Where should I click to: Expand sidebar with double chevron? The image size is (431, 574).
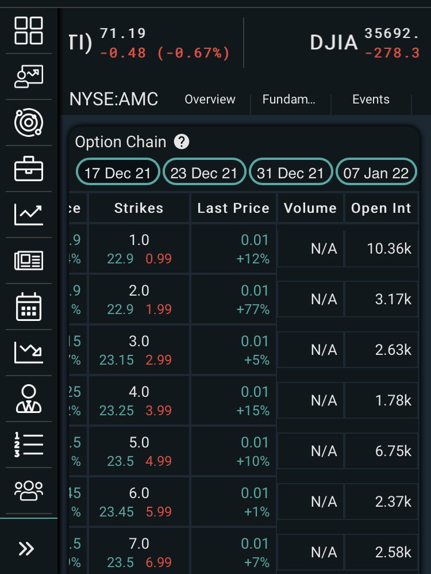tap(26, 548)
